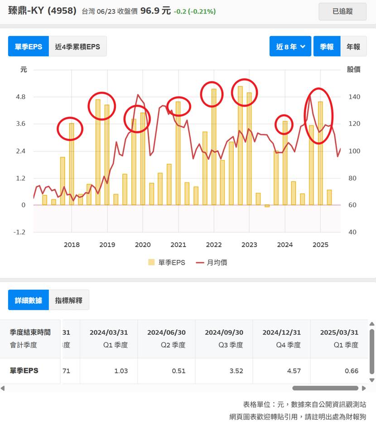
Task: Click the 已追蹤 follow button
Action: tap(342, 11)
